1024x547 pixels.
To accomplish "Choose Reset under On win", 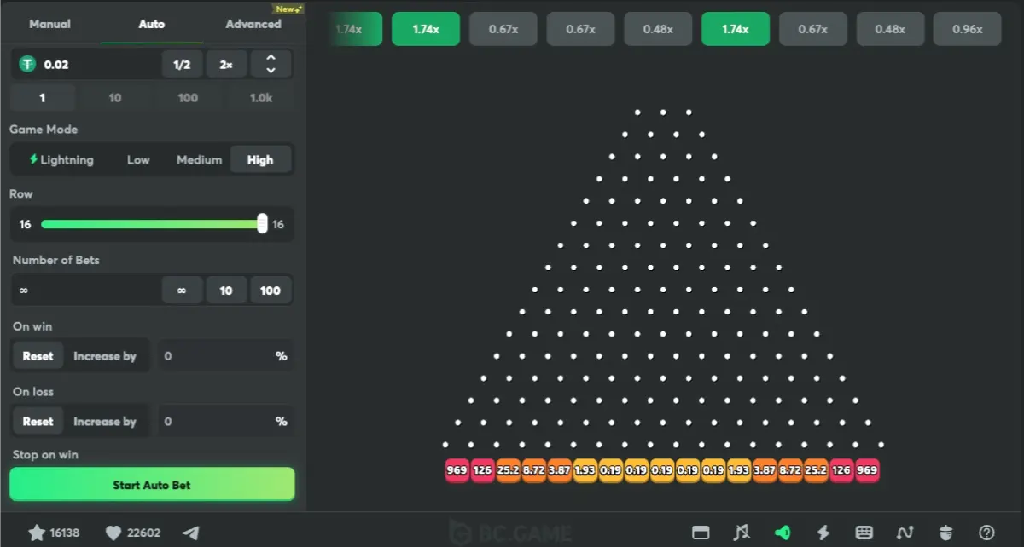I will (38, 356).
